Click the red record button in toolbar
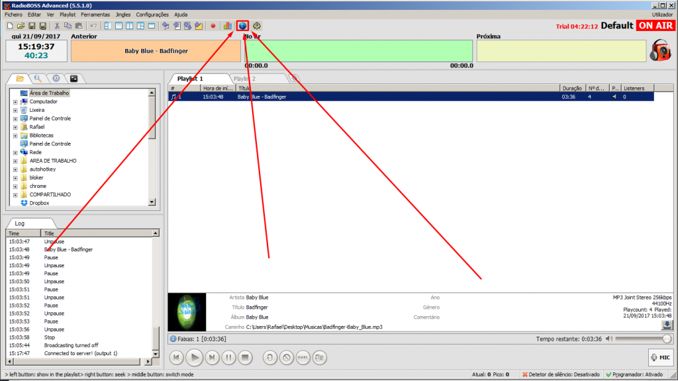The image size is (678, 381). [213, 26]
